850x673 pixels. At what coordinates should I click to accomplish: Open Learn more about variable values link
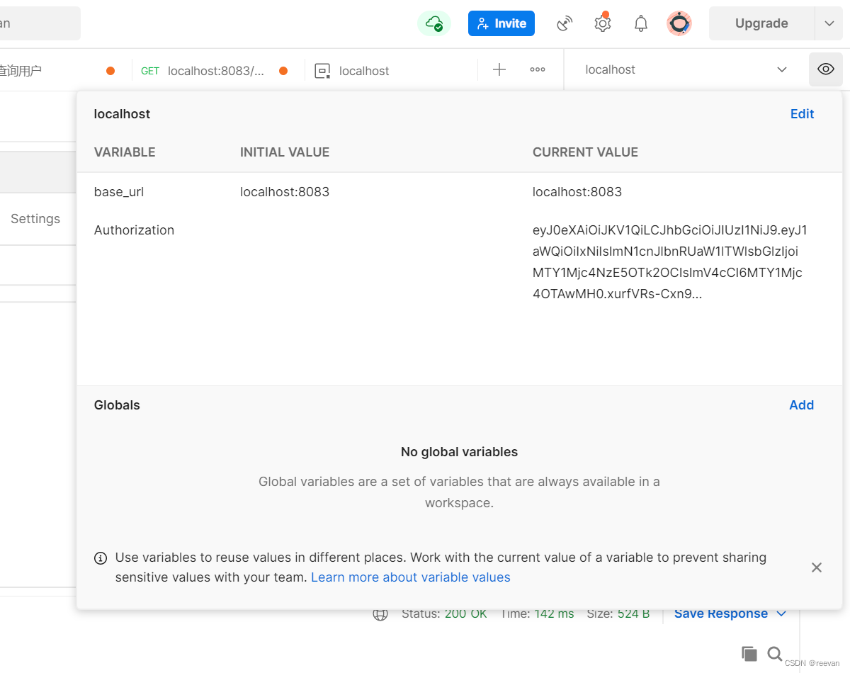coord(411,577)
